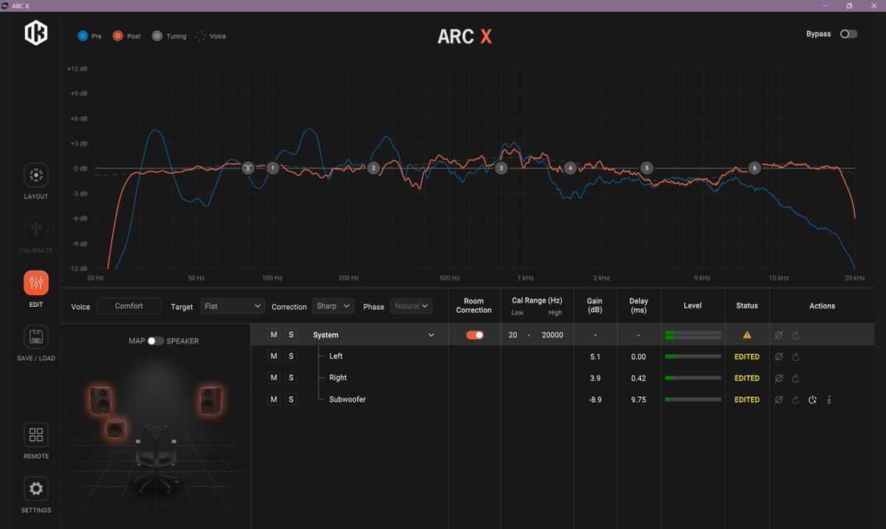Mute the Subwoofer

tap(274, 399)
